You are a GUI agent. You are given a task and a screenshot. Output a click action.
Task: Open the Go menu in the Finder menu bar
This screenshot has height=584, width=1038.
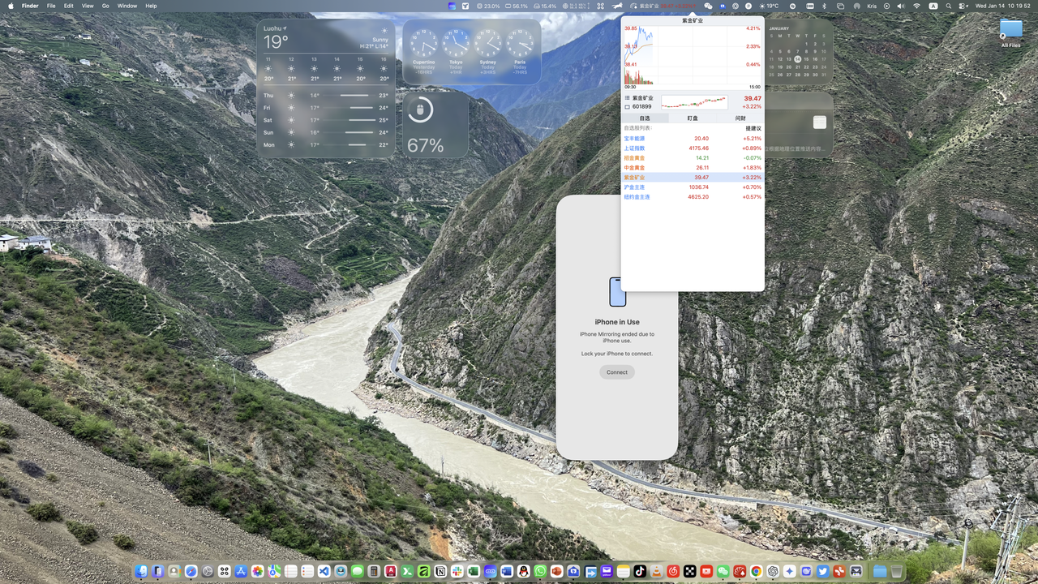[x=105, y=6]
